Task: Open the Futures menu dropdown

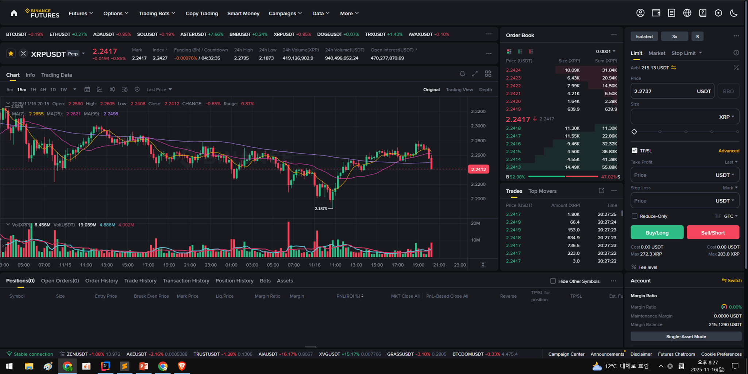Action: click(81, 13)
